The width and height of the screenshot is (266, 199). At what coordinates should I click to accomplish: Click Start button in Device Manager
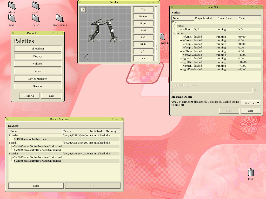click(36, 186)
